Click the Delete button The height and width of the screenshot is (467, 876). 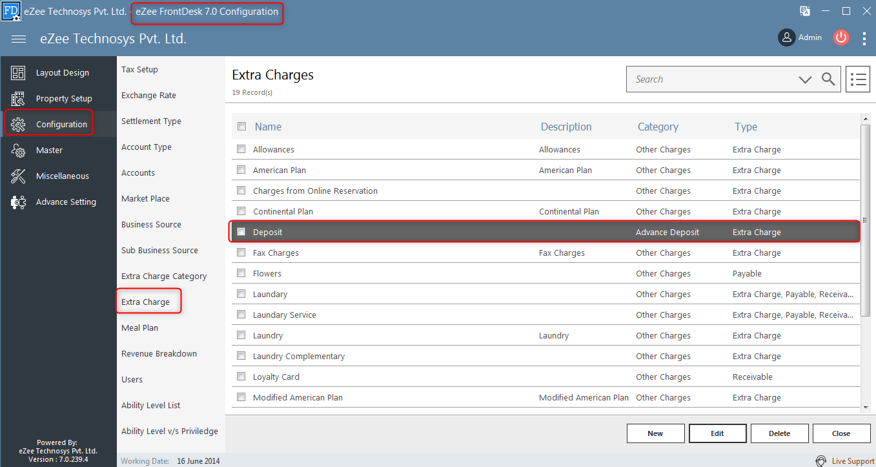click(779, 433)
